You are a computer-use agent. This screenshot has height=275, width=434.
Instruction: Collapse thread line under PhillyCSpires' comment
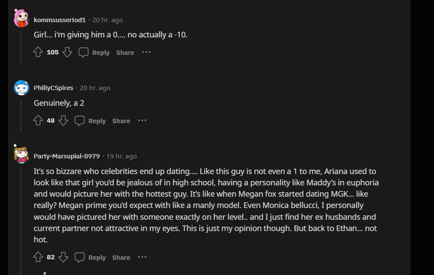click(21, 116)
